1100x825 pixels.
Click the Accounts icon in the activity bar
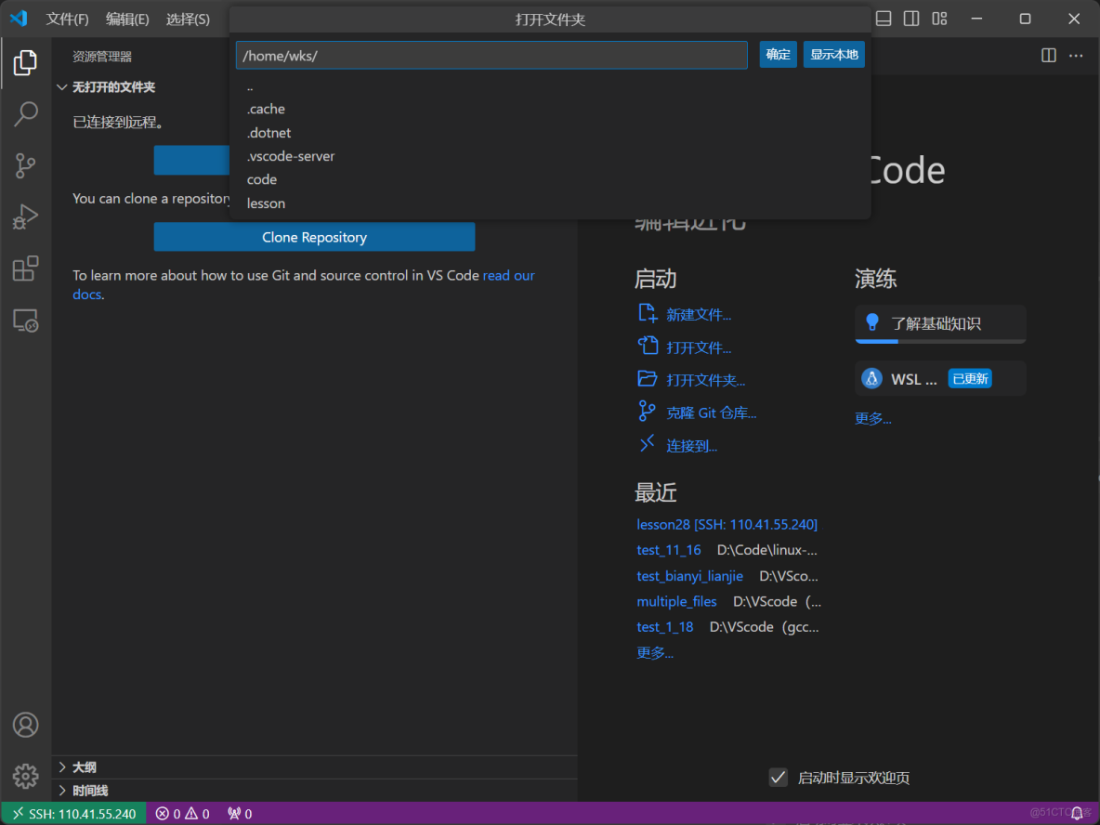(25, 725)
